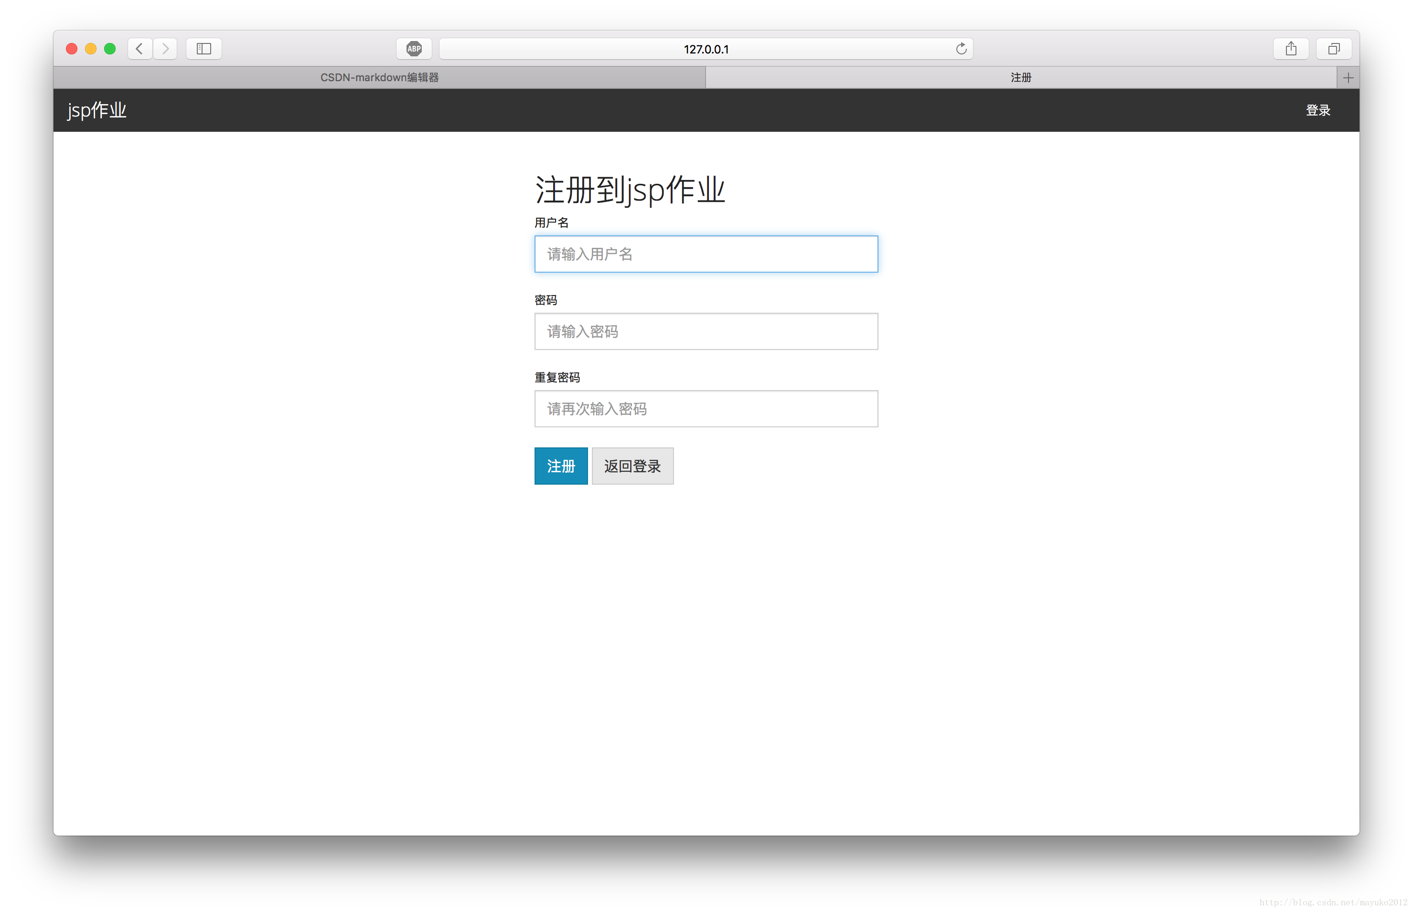Select the 注册 browser tab
1413x912 pixels.
click(x=1020, y=77)
